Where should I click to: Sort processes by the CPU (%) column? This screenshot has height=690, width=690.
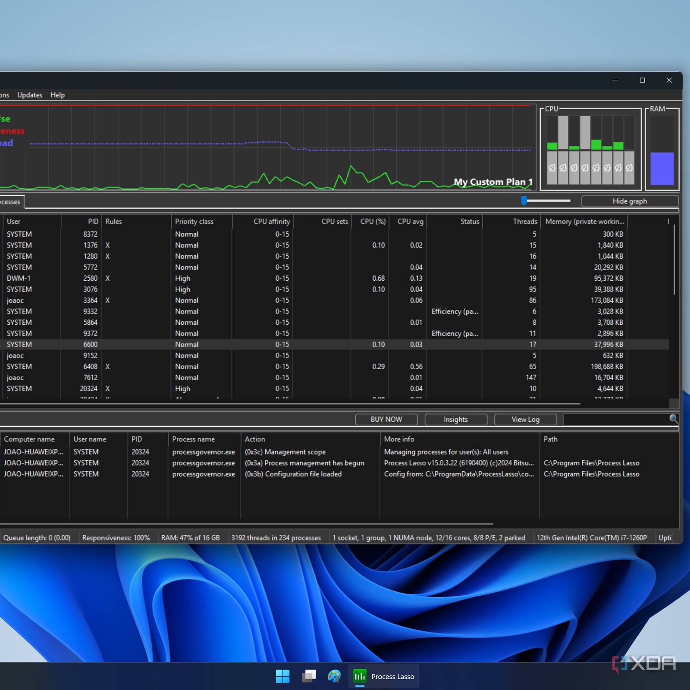373,222
